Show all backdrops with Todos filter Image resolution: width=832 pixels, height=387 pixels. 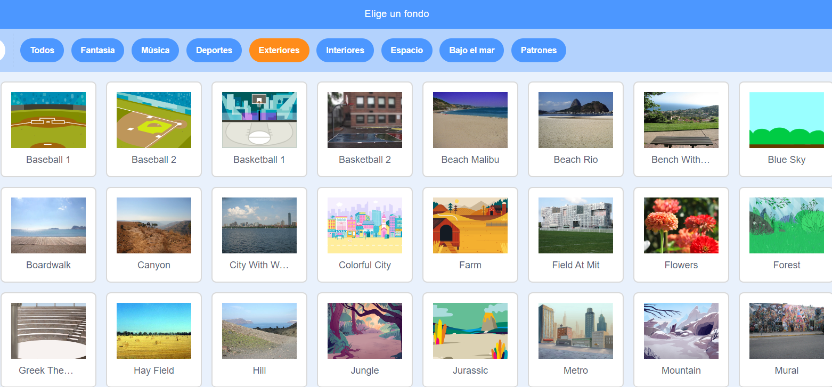(42, 51)
